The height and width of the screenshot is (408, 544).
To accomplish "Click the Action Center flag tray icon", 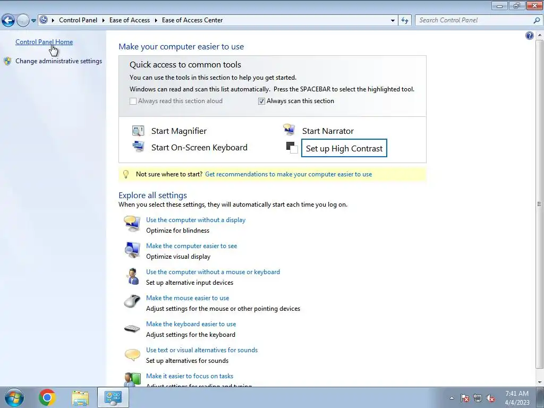I will (x=465, y=398).
